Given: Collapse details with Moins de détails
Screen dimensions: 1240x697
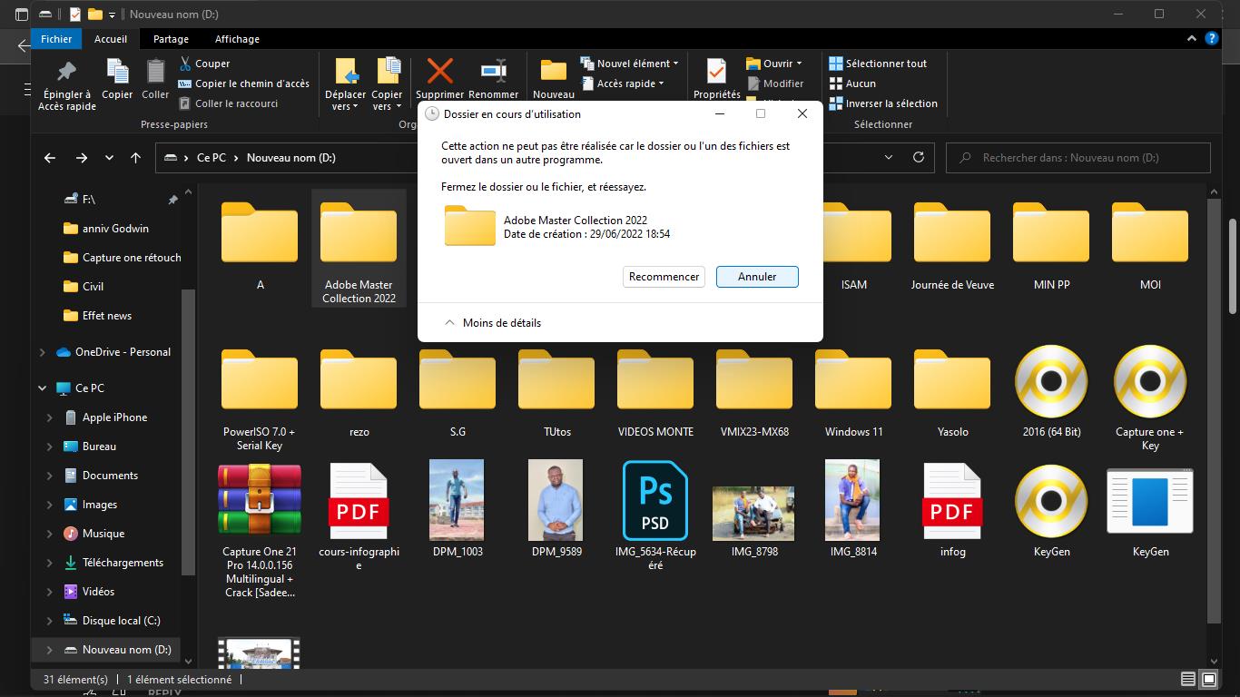Looking at the screenshot, I should pos(493,322).
